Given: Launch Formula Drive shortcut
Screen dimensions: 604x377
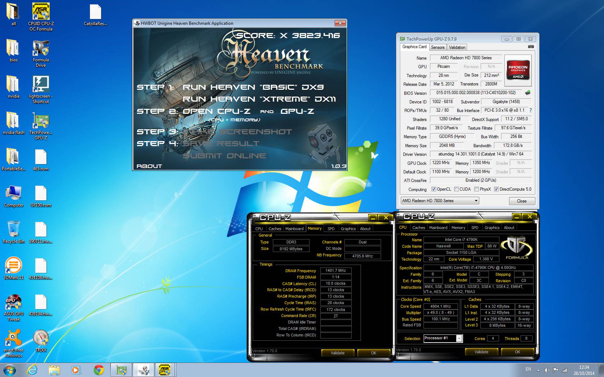Looking at the screenshot, I should point(41,53).
